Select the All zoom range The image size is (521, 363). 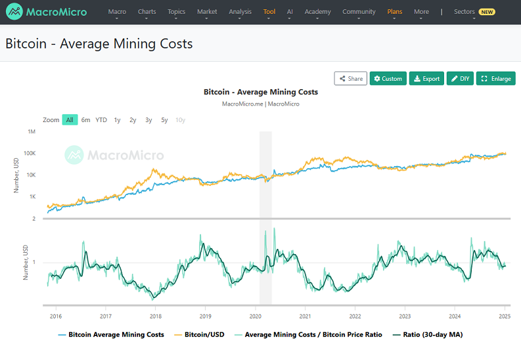pyautogui.click(x=70, y=120)
